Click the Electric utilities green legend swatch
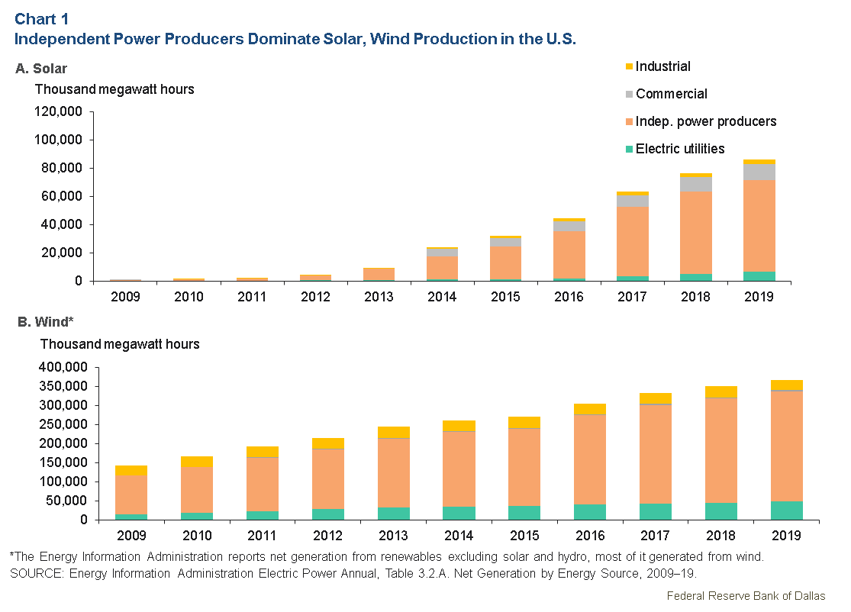 (629, 150)
